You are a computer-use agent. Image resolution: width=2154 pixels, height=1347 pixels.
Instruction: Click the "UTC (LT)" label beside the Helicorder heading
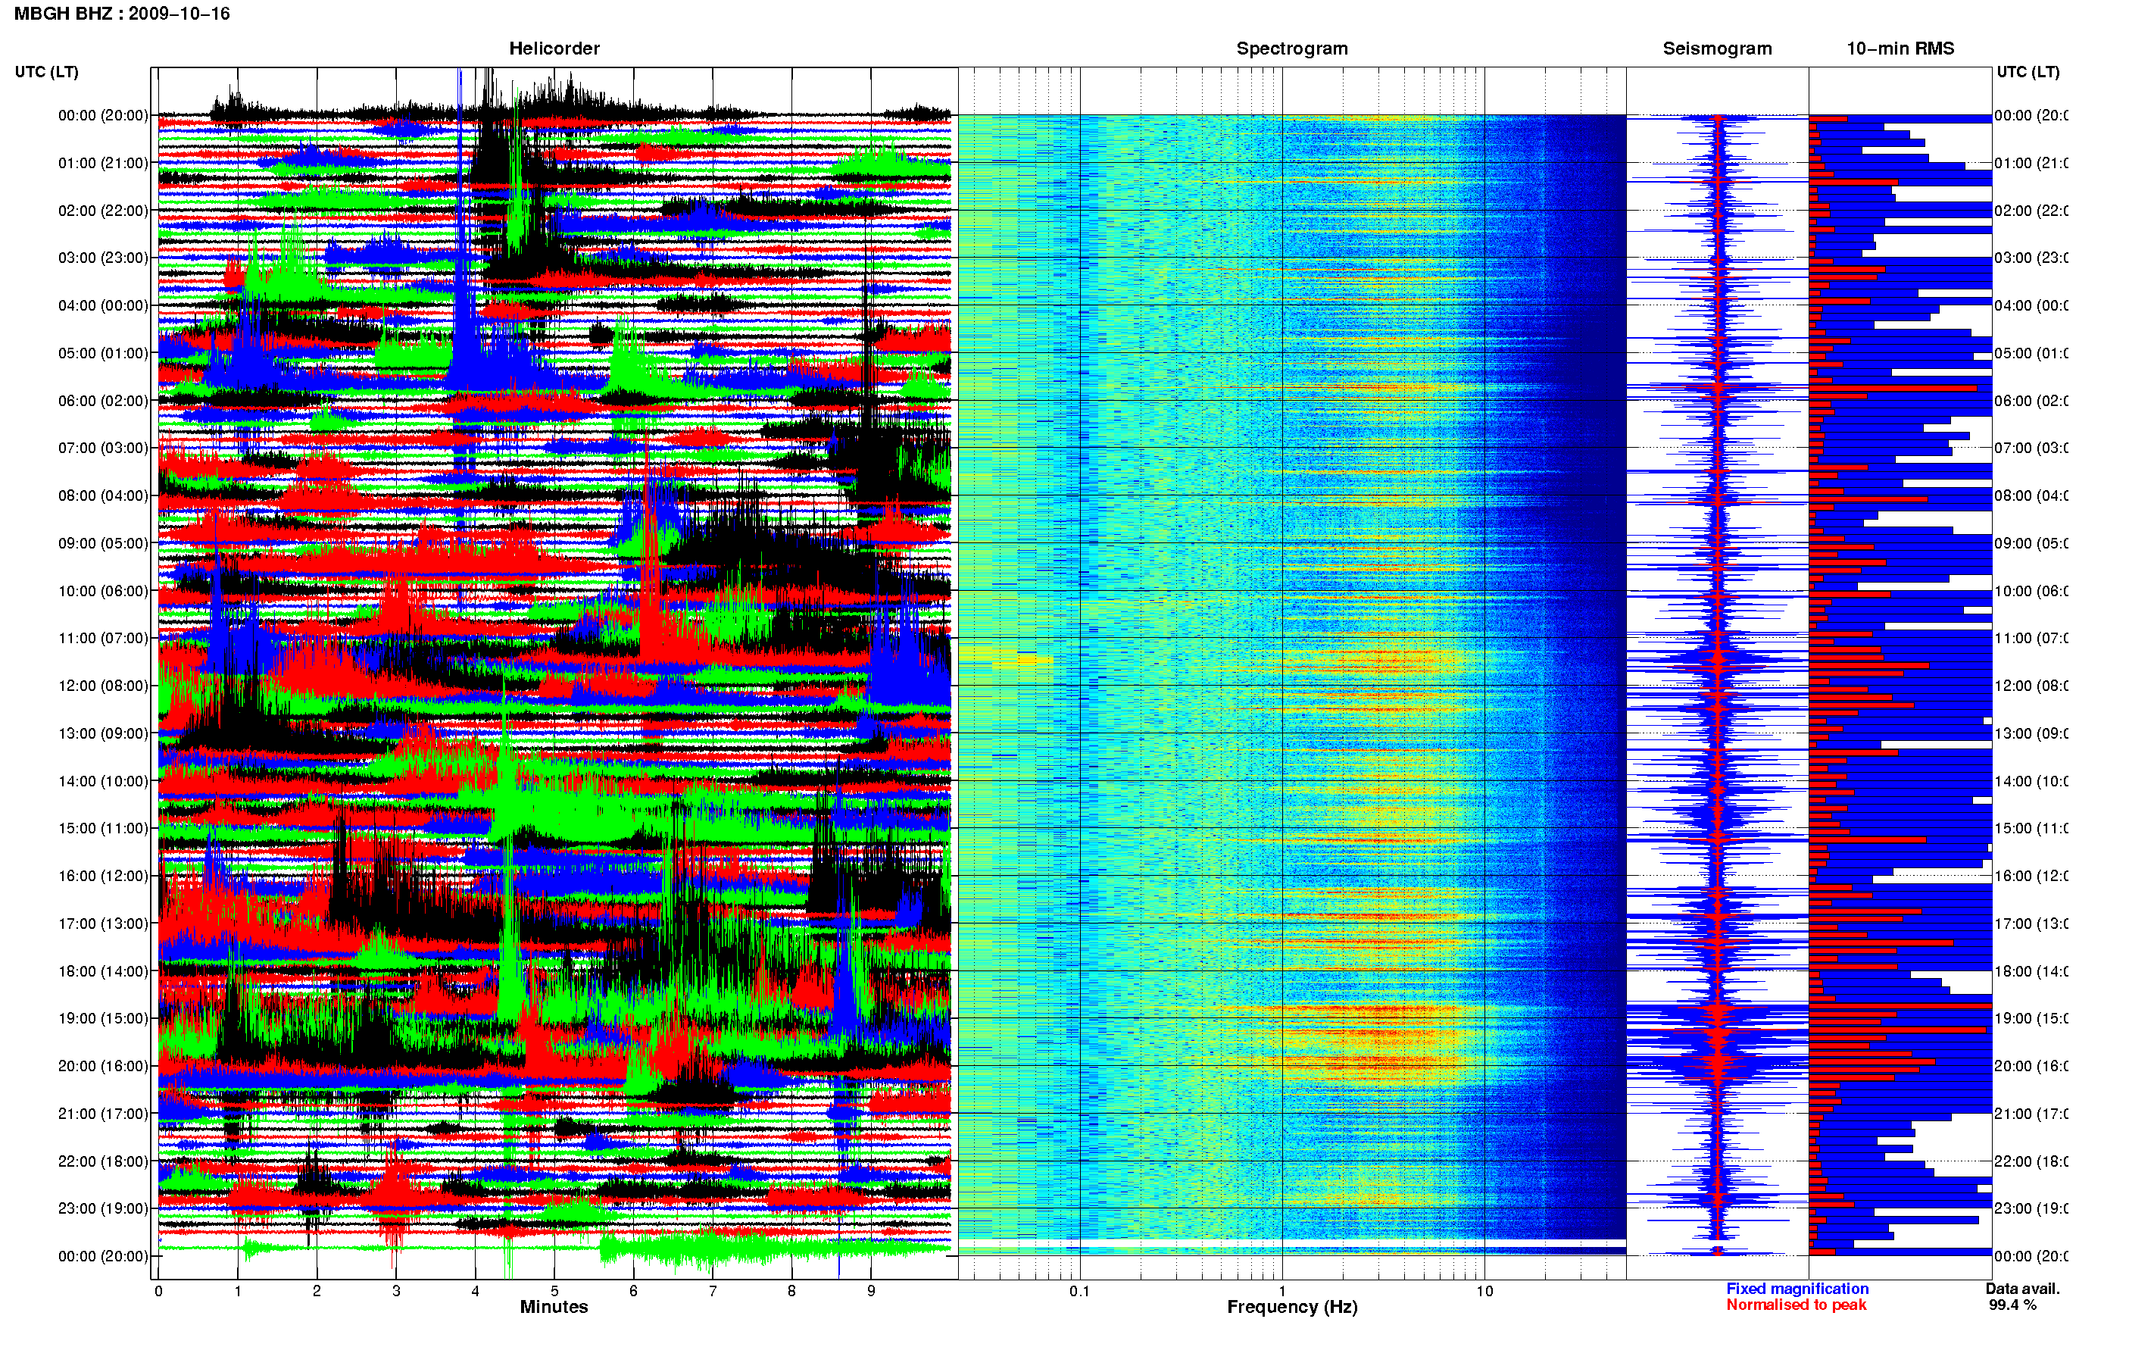click(x=46, y=72)
